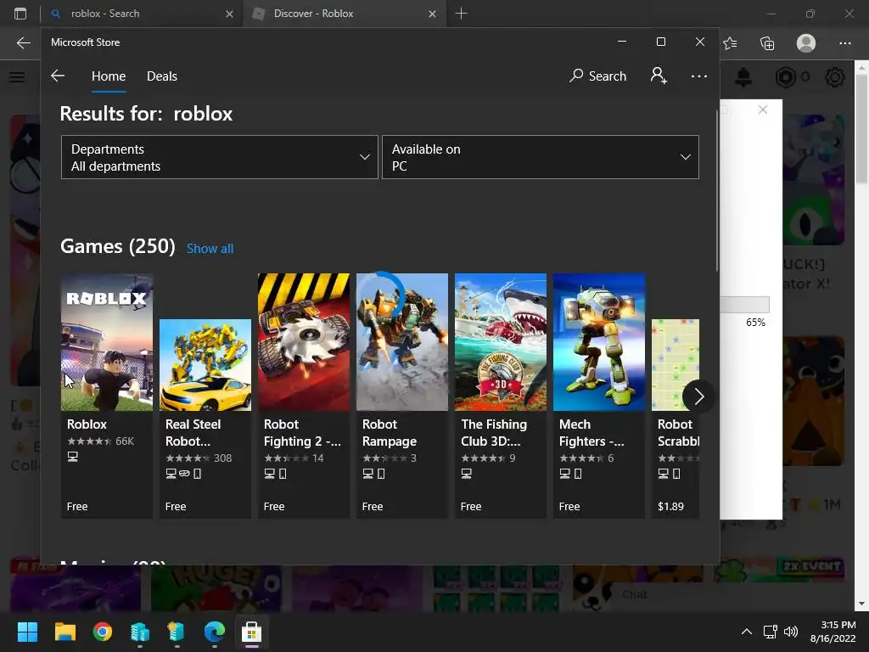Open Roblox settings gear icon
869x652 pixels.
pos(835,77)
